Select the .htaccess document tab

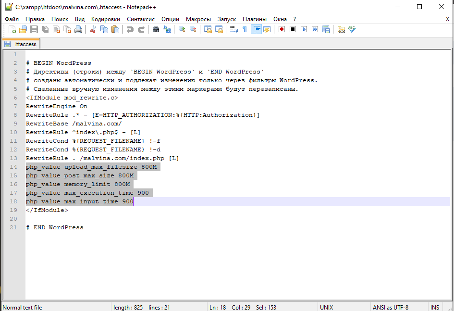pyautogui.click(x=21, y=44)
